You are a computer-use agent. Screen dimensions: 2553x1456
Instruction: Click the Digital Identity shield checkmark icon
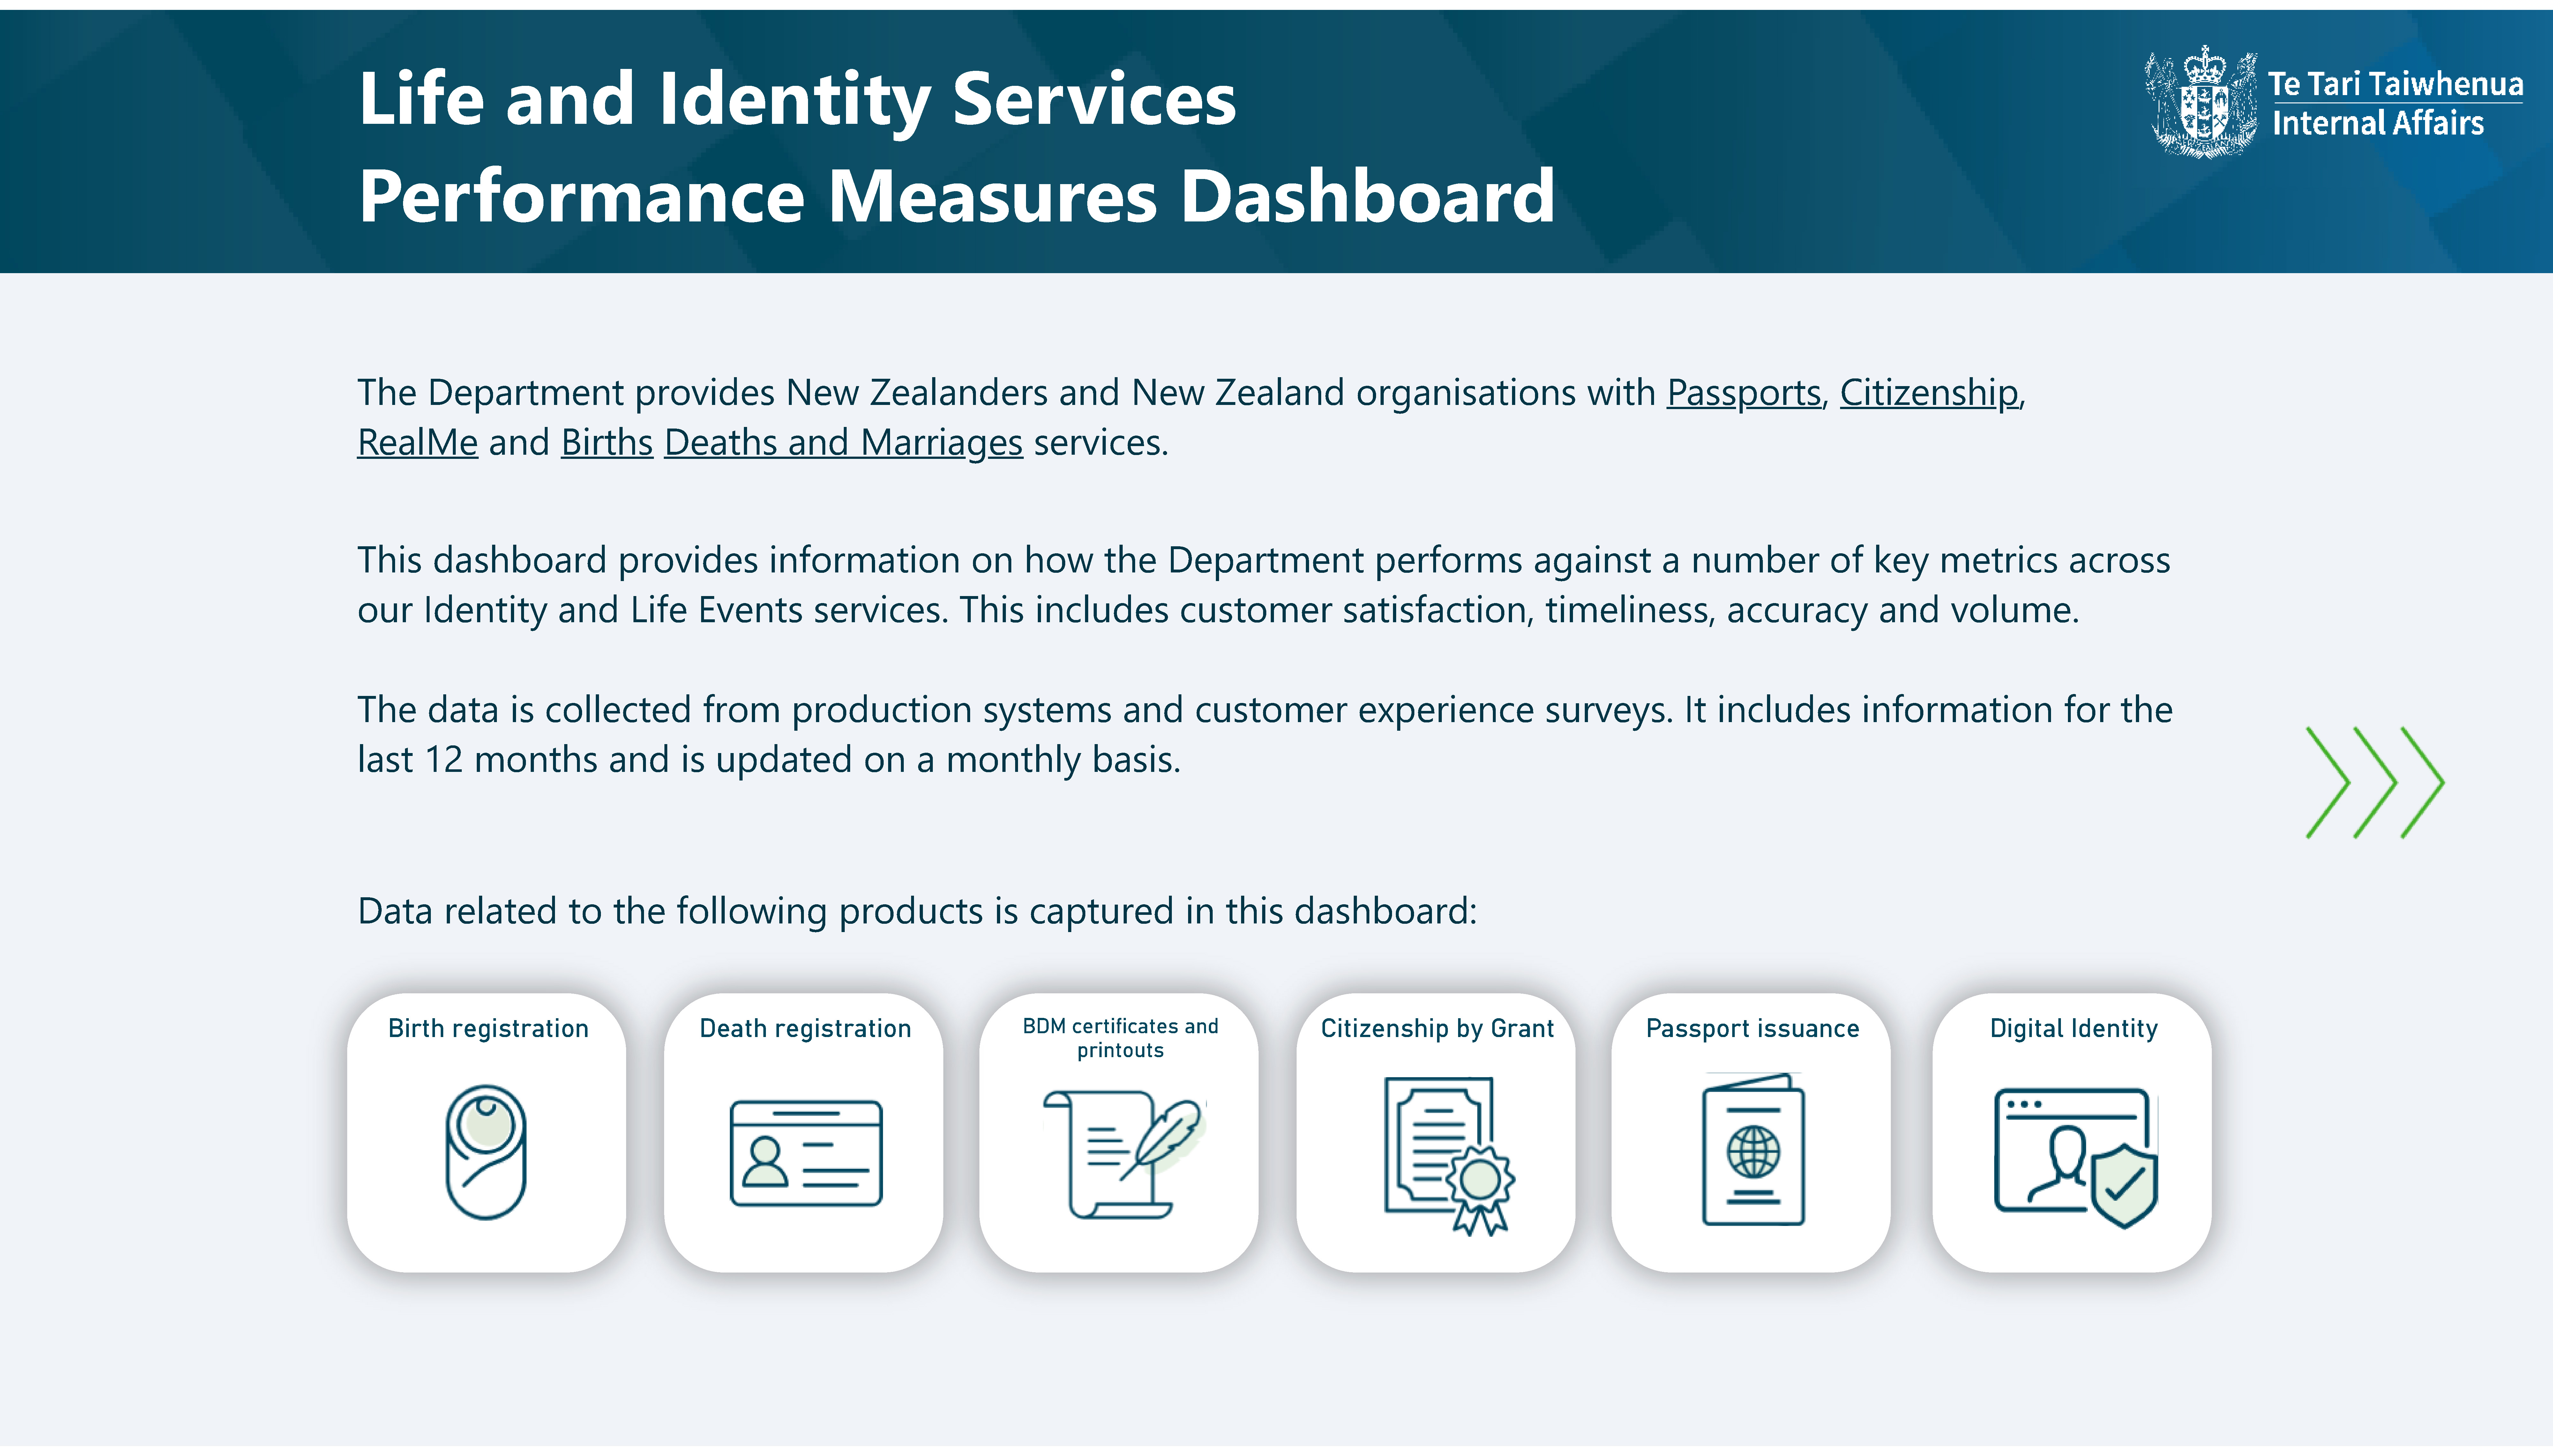coord(2076,1158)
